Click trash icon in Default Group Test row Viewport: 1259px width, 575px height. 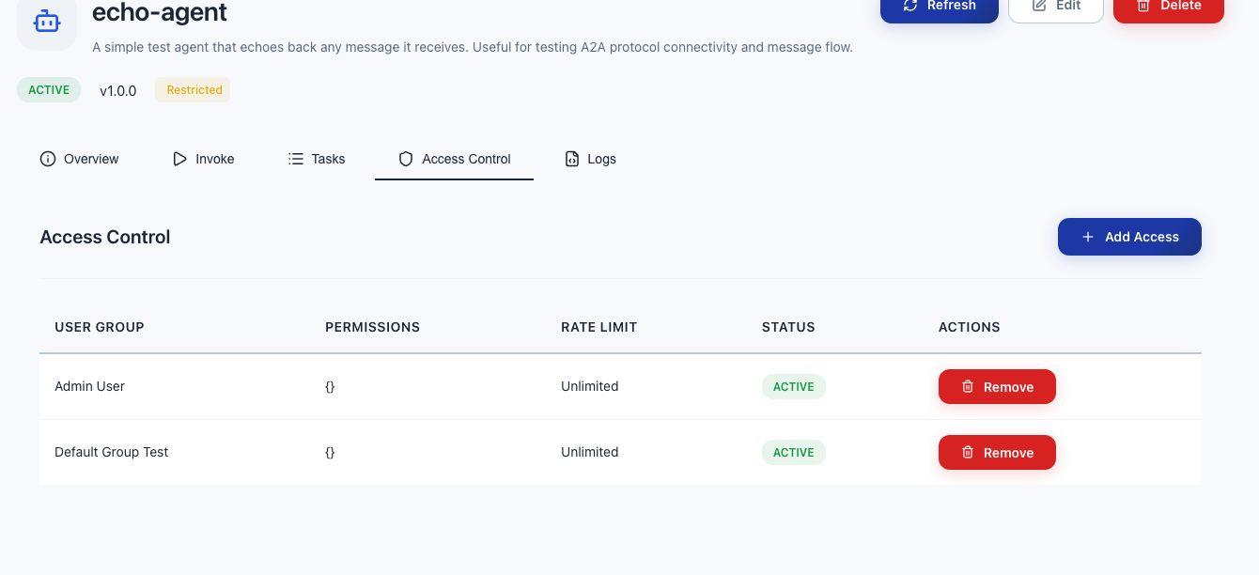point(968,452)
